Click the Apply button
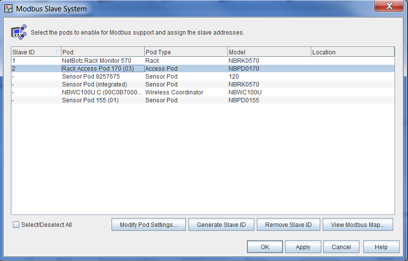 (x=303, y=247)
